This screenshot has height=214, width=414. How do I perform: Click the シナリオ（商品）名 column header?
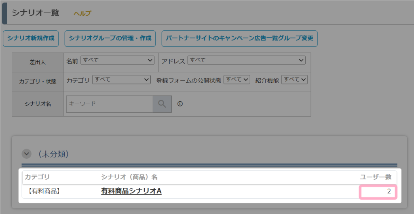[x=129, y=177]
